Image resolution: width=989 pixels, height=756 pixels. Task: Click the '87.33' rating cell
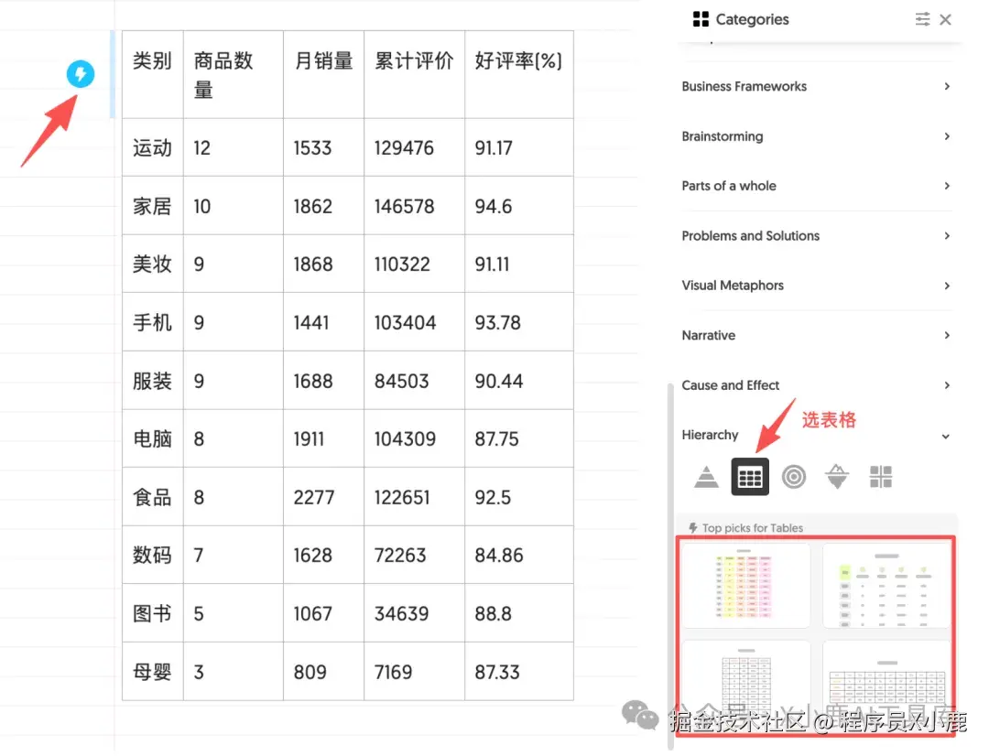pyautogui.click(x=519, y=672)
